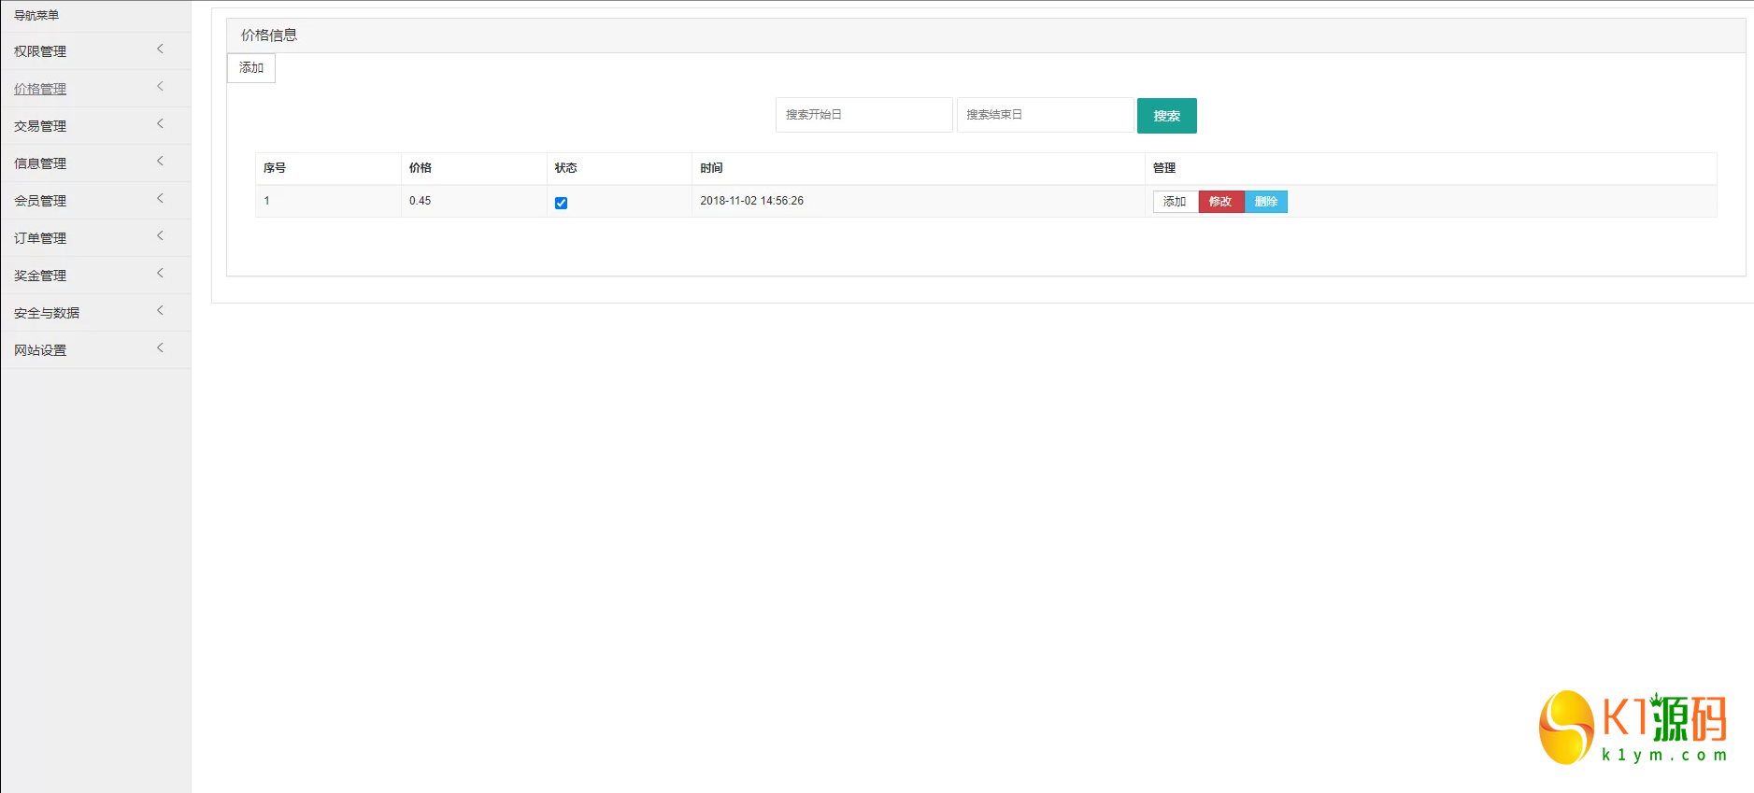Focus the 搜索结束日 date field
This screenshot has height=793, width=1754.
(x=1045, y=115)
